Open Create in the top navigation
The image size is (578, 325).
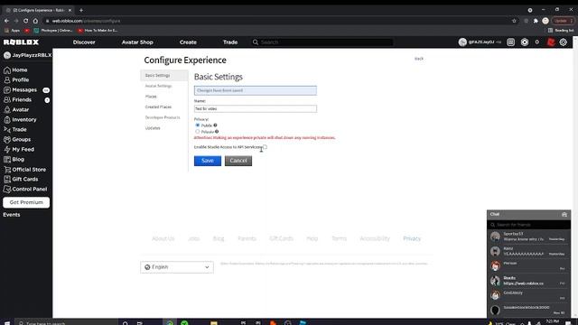(x=188, y=42)
